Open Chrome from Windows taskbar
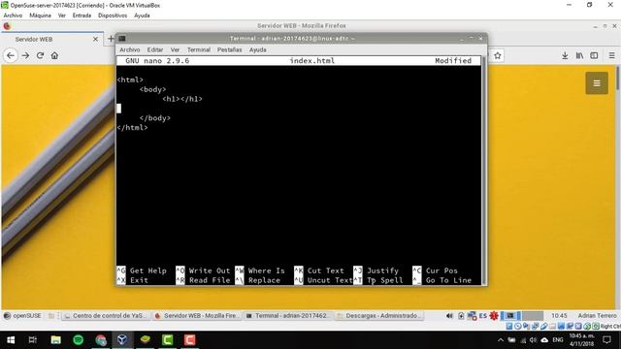Screen dimensions: 621x349 click(x=101, y=340)
